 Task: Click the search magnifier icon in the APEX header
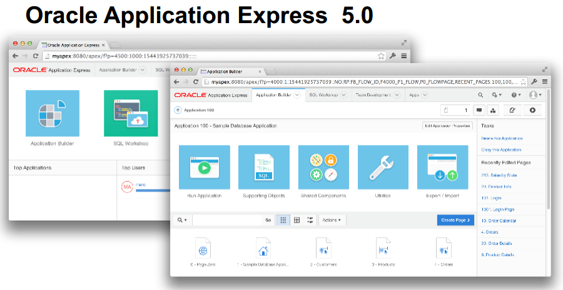pos(480,95)
